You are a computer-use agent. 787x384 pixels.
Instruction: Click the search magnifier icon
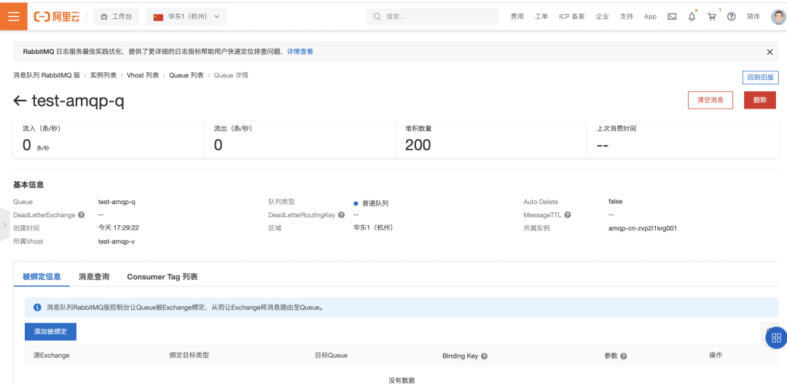point(377,17)
